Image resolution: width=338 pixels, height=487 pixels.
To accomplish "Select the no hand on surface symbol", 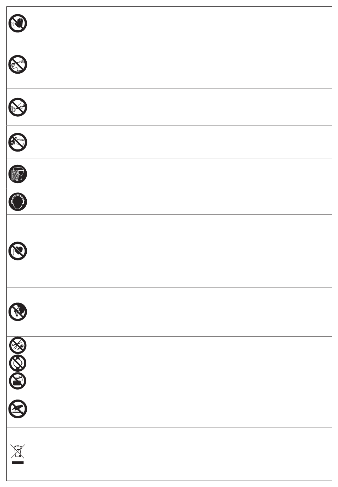I will coord(18,409).
